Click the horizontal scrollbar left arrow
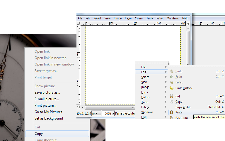Viewport: 225px width, 141px height. click(x=83, y=107)
